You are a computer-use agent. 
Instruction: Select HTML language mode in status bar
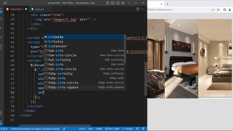click(99, 129)
